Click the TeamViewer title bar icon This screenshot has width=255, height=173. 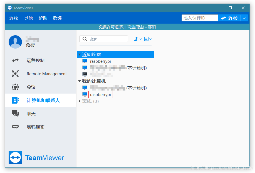(10, 8)
